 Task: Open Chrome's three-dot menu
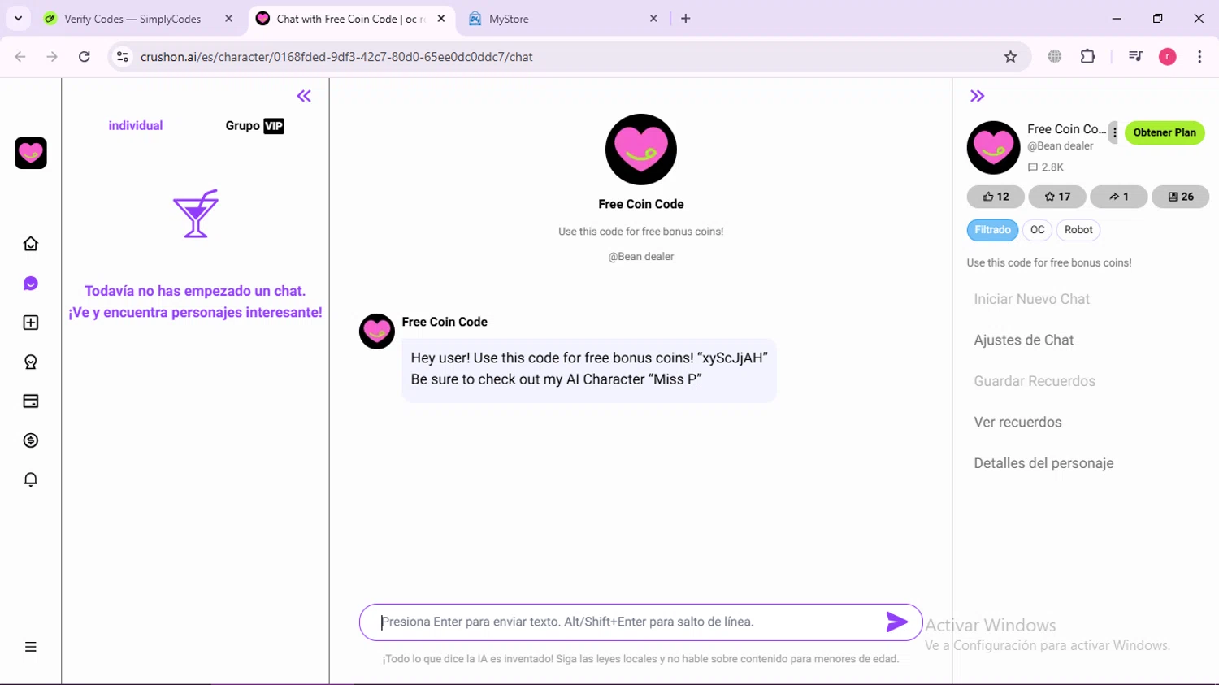pos(1199,57)
